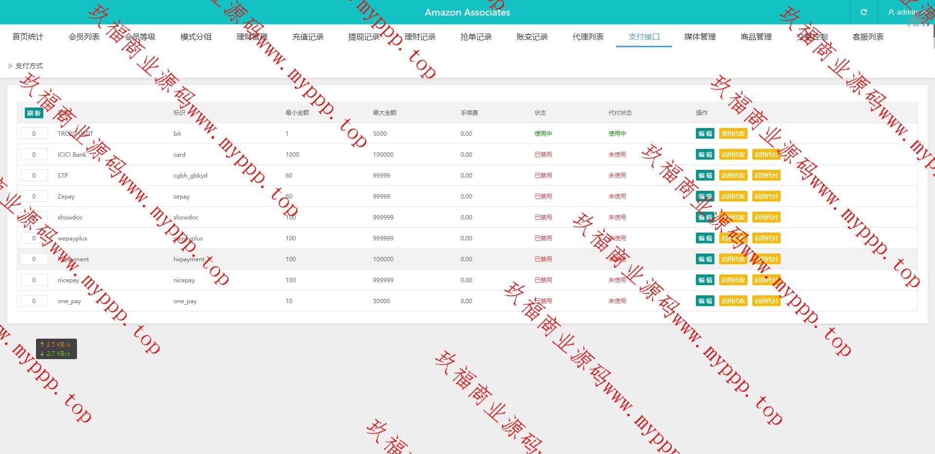Enable 启用代收 for the nicepay row
This screenshot has height=454, width=935.
point(733,280)
